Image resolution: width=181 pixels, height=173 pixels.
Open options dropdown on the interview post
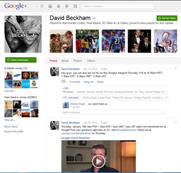[176, 122]
